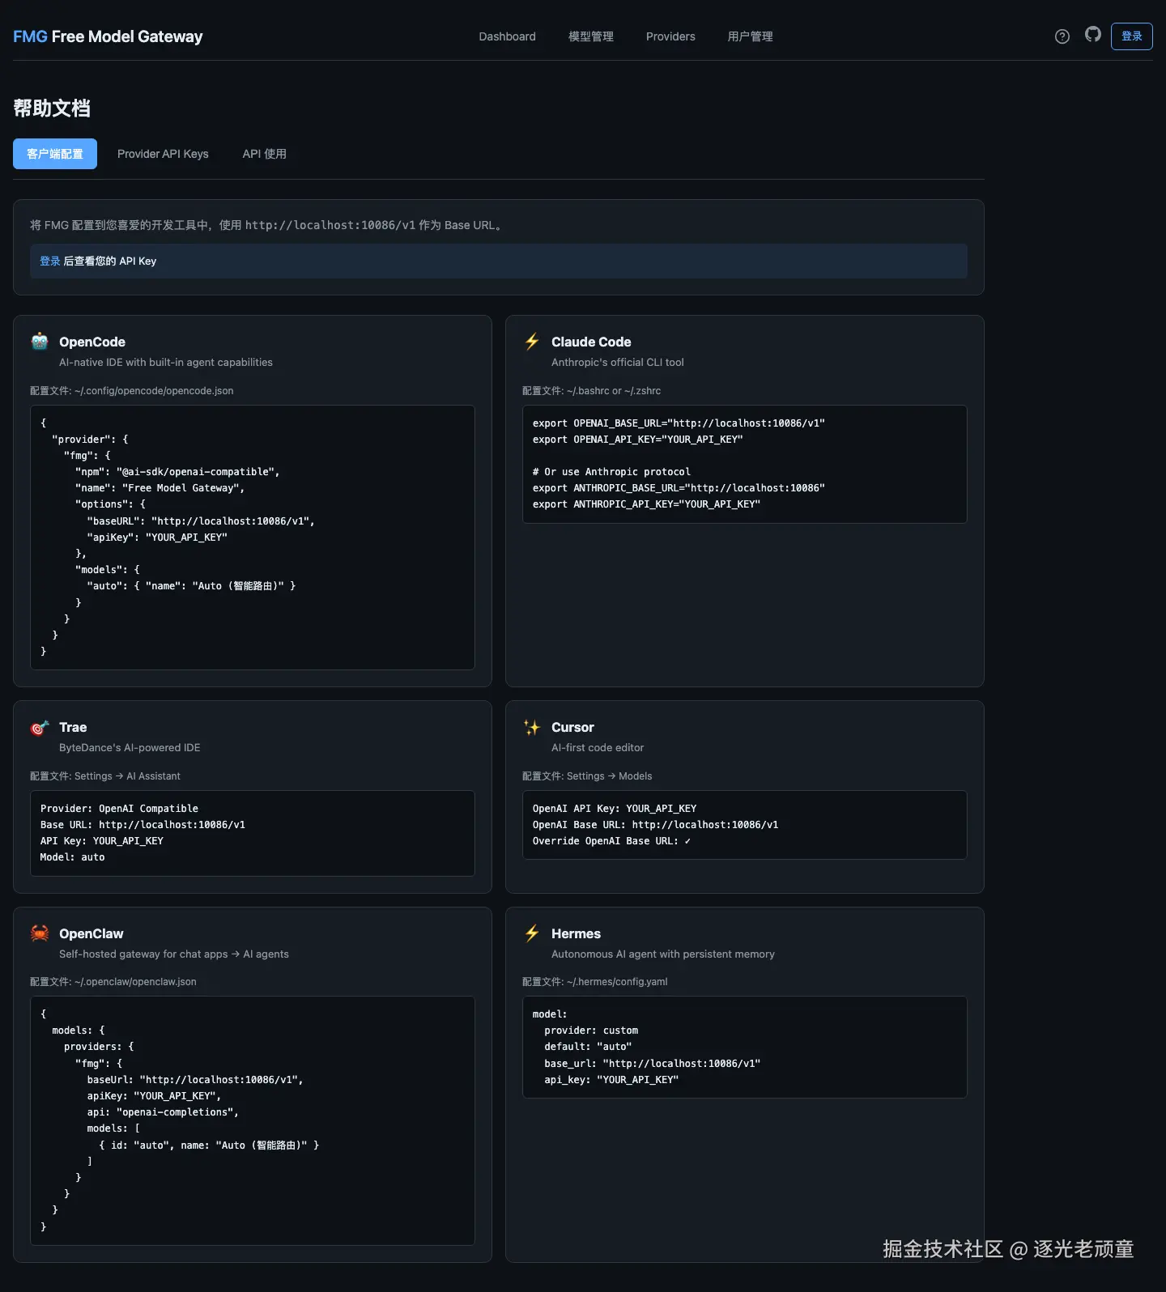Click the export OPENAI_BASE_URL code line
Image resolution: width=1166 pixels, height=1292 pixels.
(679, 423)
